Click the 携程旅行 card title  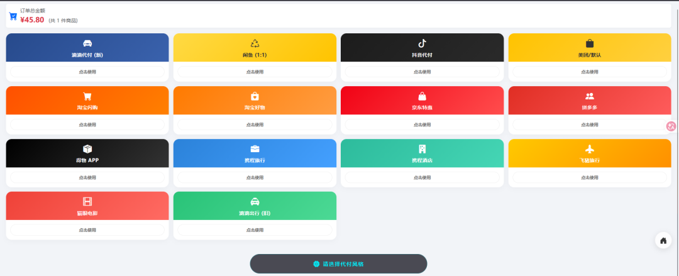(255, 161)
